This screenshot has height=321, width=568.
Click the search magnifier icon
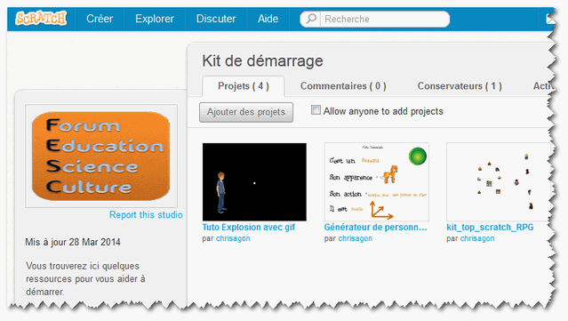(x=311, y=19)
